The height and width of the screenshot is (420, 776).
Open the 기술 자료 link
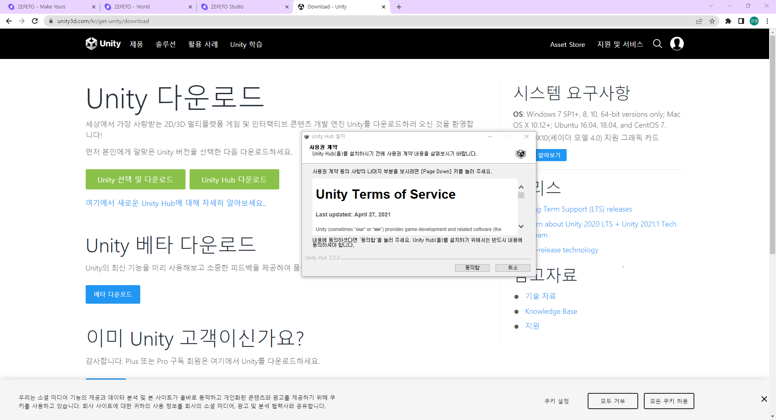540,296
